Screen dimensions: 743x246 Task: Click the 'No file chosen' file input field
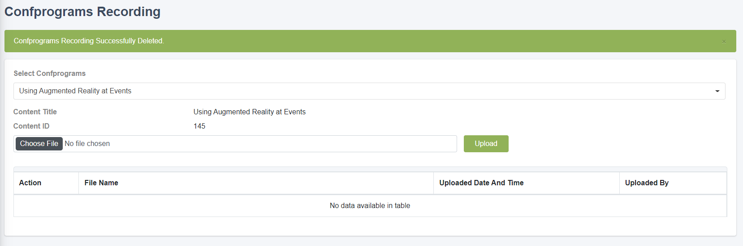click(235, 144)
